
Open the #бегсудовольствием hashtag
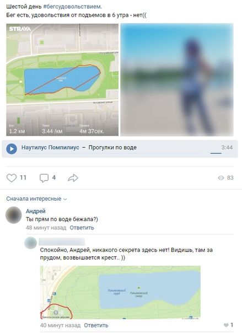72,7
